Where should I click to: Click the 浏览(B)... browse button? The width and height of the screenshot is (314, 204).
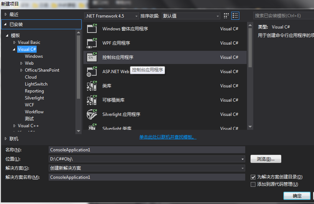click(266, 159)
